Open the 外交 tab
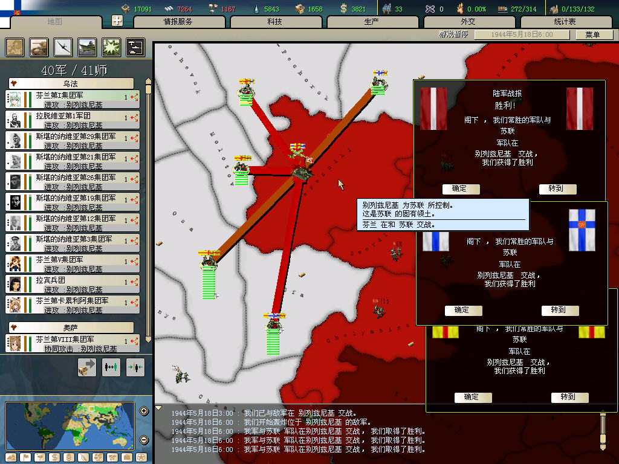 (x=468, y=22)
